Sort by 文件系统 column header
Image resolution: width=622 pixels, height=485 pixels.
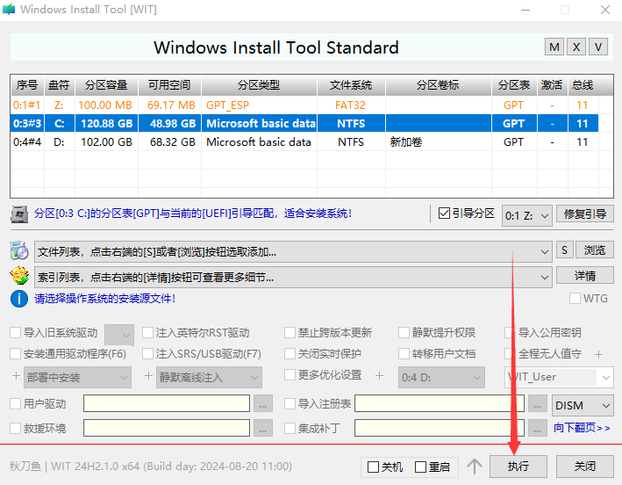351,85
